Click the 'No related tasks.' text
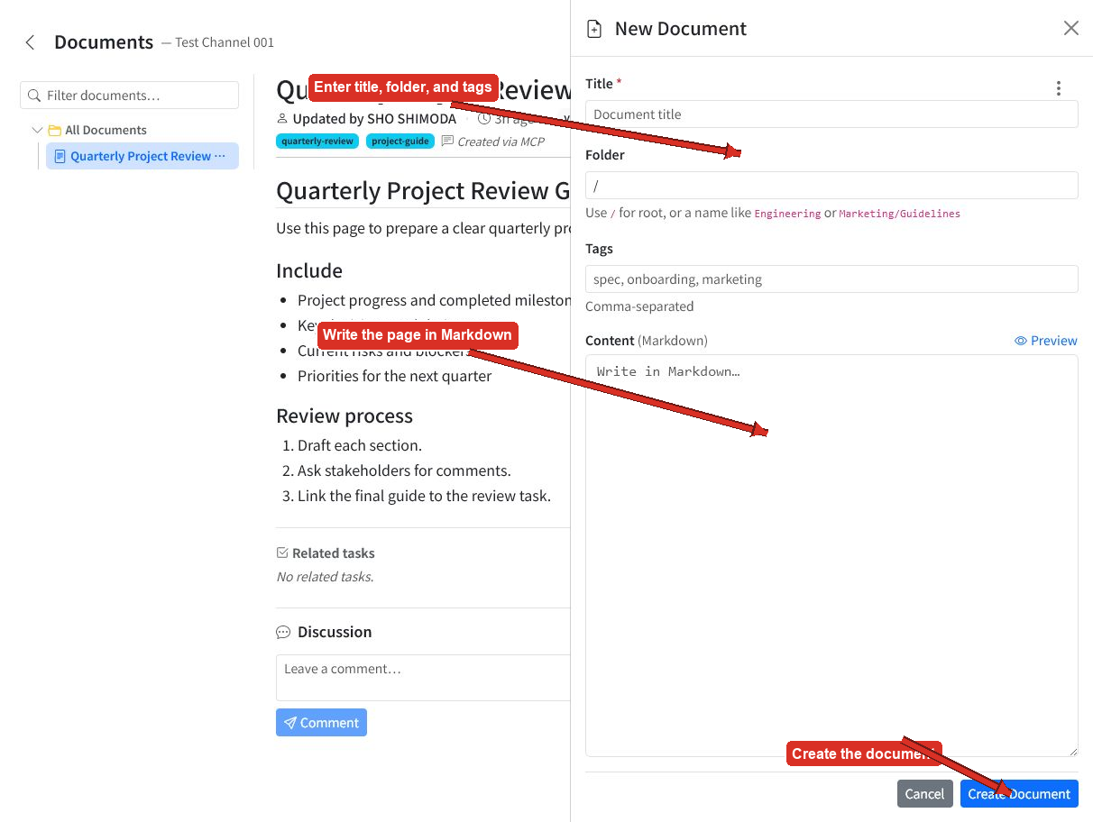 [x=325, y=577]
